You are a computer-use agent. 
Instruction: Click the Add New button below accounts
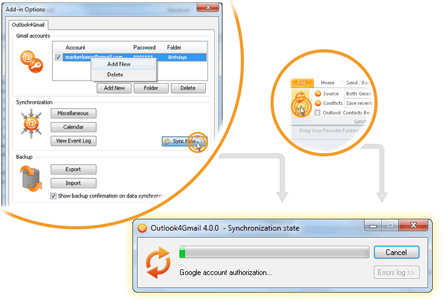(x=114, y=88)
